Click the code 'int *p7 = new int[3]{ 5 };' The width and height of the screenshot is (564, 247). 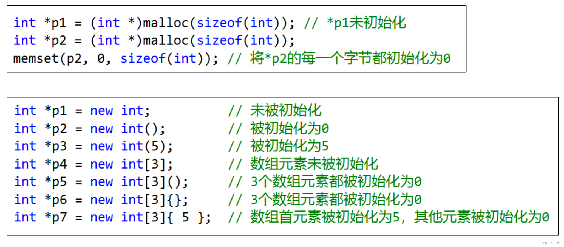point(113,217)
